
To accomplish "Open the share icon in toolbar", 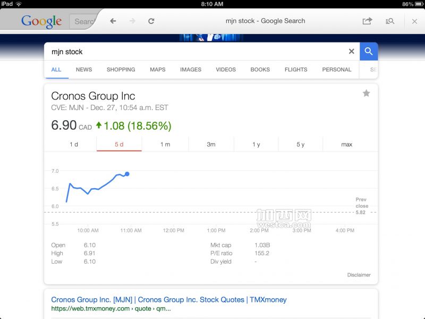I will pyautogui.click(x=367, y=21).
